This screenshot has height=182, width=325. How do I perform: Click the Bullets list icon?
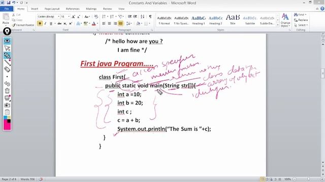pos(104,17)
